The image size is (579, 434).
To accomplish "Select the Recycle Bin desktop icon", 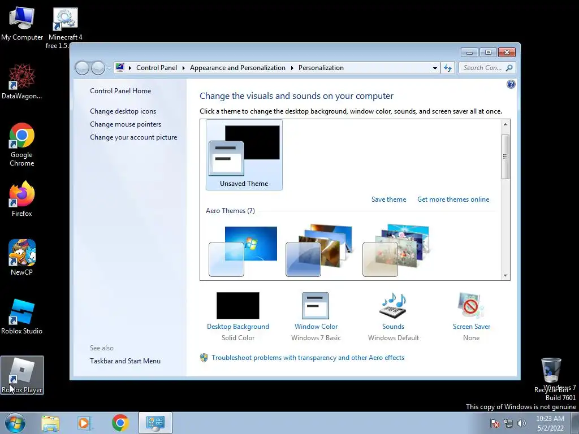I will click(x=551, y=375).
